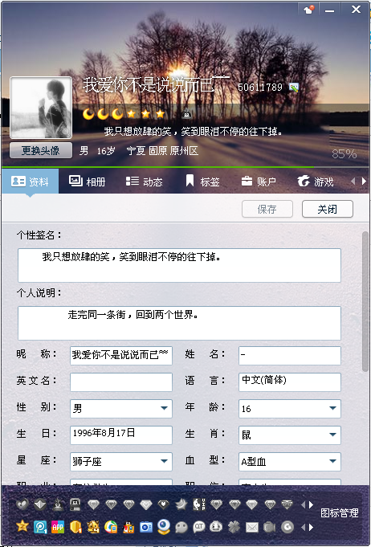Click the 昵称 nickname field
The image size is (371, 547).
coord(121,356)
